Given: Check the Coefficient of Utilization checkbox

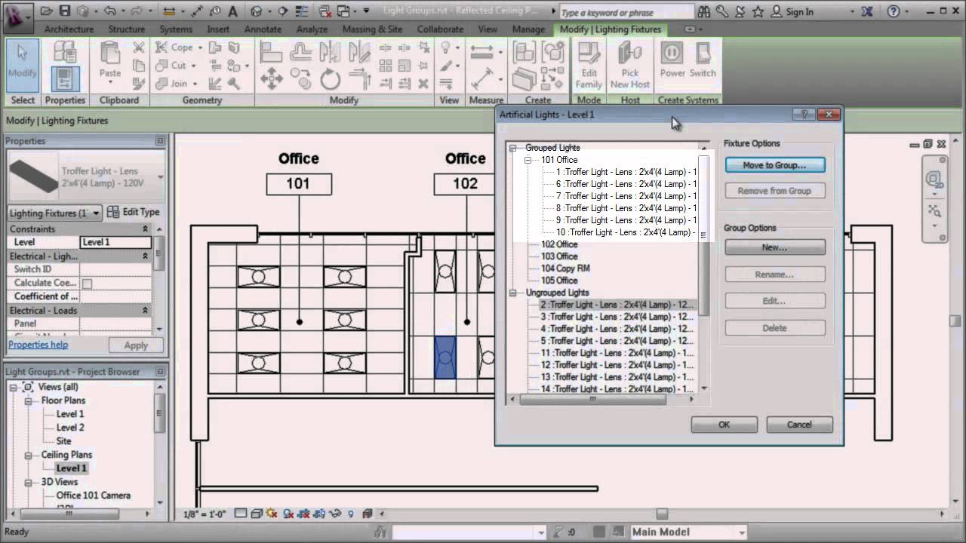Looking at the screenshot, I should coord(85,282).
